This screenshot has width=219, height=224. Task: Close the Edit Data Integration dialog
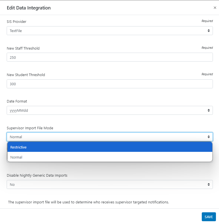pyautogui.click(x=215, y=8)
